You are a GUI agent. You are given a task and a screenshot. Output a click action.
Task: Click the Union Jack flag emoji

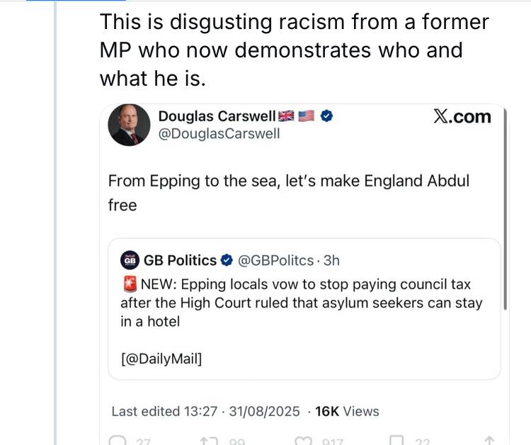coord(287,116)
